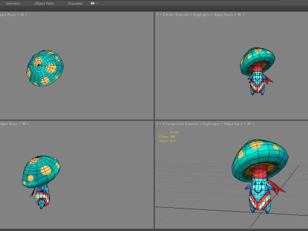Screen dimensions: 308x231
Task: Open the Perspective viewport Smooth + Highlights shading menu
Action: pyautogui.click(x=204, y=124)
